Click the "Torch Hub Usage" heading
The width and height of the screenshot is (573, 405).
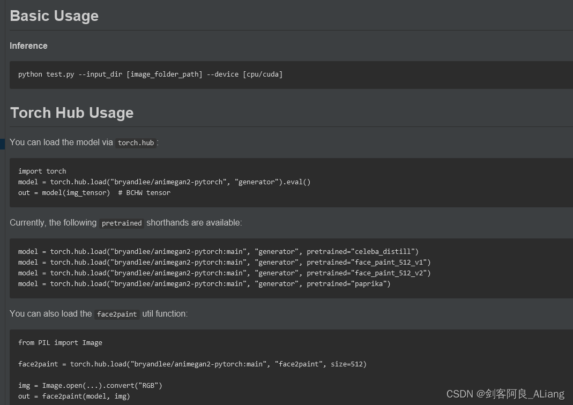72,113
